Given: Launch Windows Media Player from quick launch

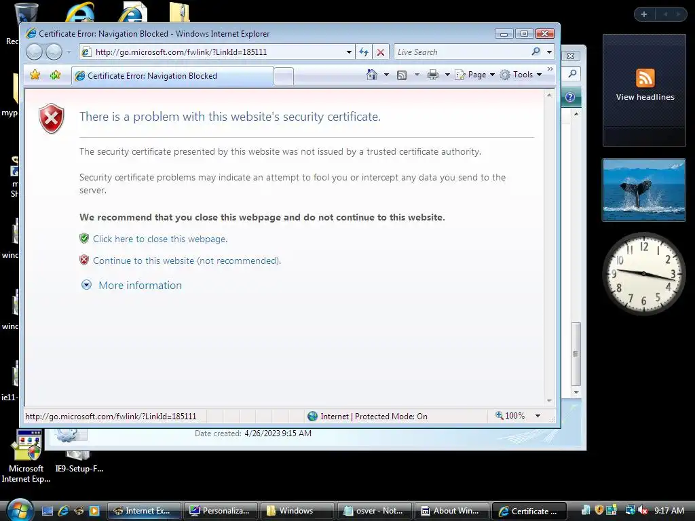Looking at the screenshot, I should tap(94, 511).
